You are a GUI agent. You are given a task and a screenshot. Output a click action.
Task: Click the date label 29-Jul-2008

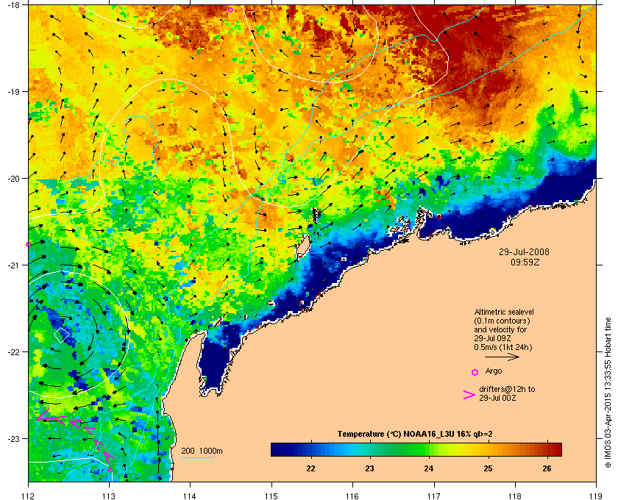[x=524, y=251]
